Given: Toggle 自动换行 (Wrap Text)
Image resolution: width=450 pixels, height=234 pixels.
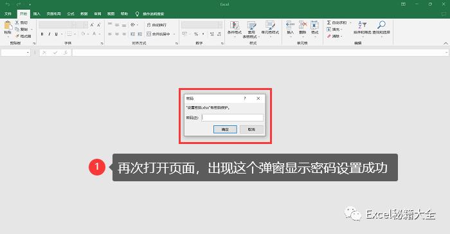Looking at the screenshot, I should (x=157, y=25).
